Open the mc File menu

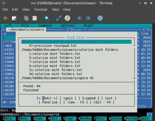(x=25, y=26)
